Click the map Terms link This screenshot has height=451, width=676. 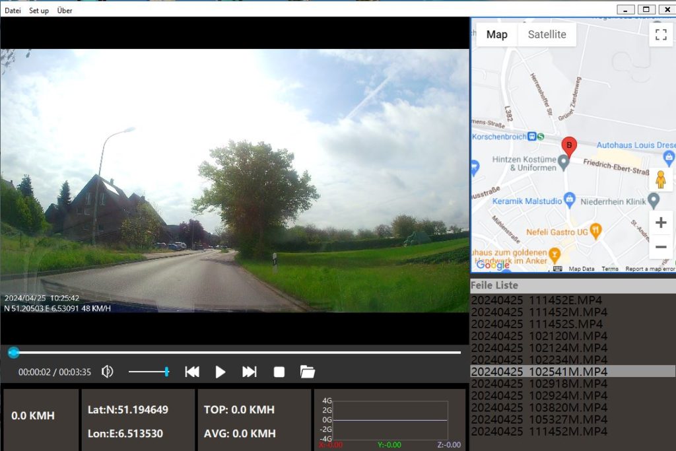pos(609,269)
